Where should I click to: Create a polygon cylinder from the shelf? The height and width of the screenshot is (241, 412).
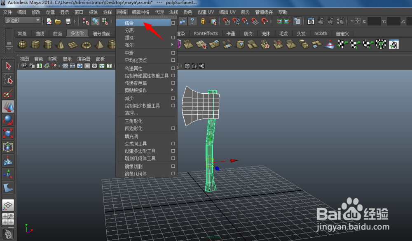click(48, 44)
